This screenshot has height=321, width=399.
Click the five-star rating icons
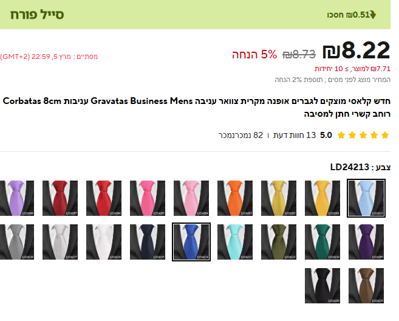363,136
